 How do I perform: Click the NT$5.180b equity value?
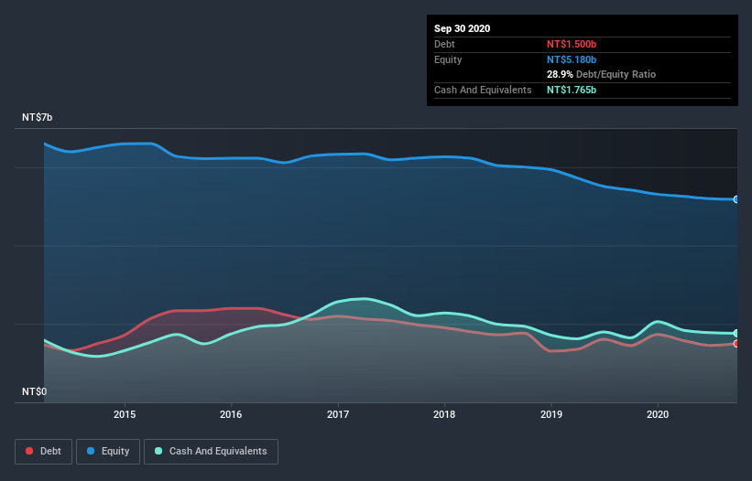pyautogui.click(x=572, y=59)
